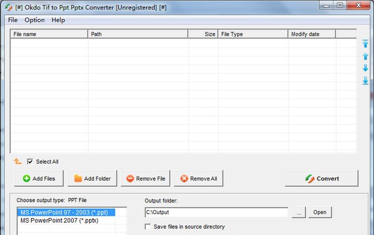
Task: Move selected file to bottom of list
Action: click(x=365, y=80)
